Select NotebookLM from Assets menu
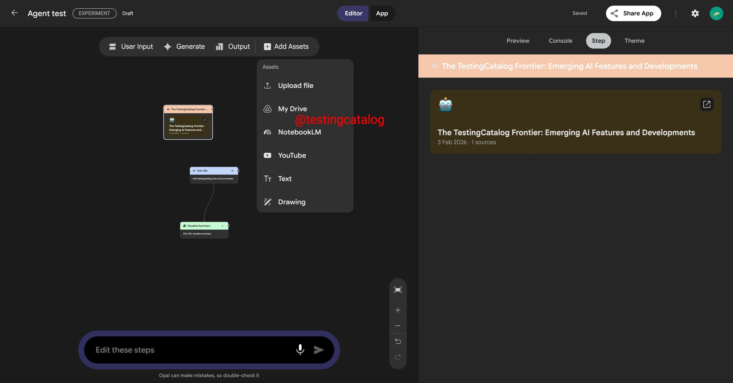The image size is (733, 383). click(x=299, y=132)
